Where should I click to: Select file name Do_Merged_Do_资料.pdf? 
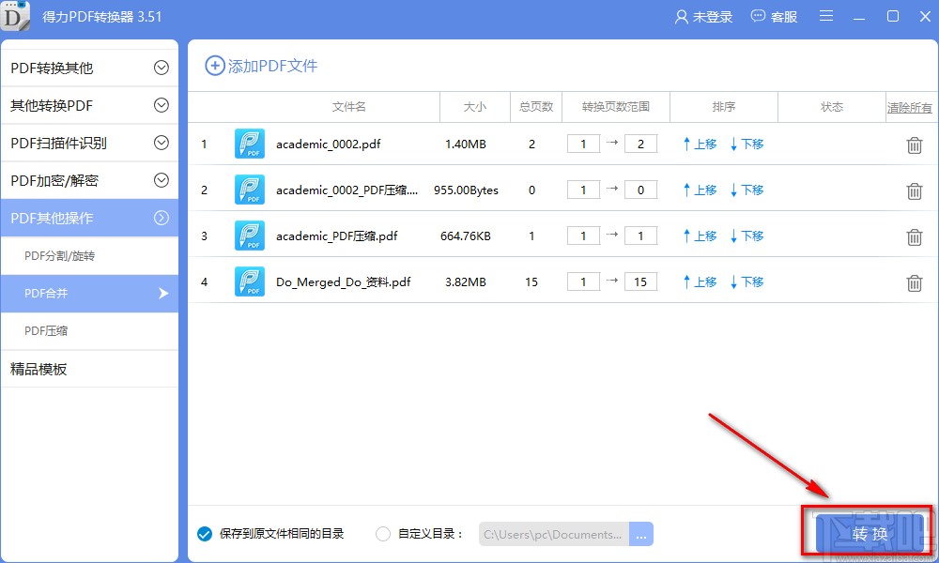click(x=343, y=282)
